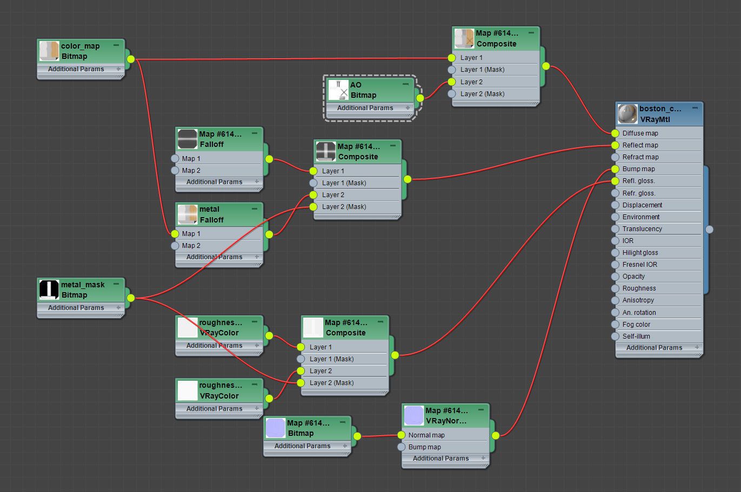
Task: Expand Additional Params on color_map Bitmap
Action: click(118, 69)
